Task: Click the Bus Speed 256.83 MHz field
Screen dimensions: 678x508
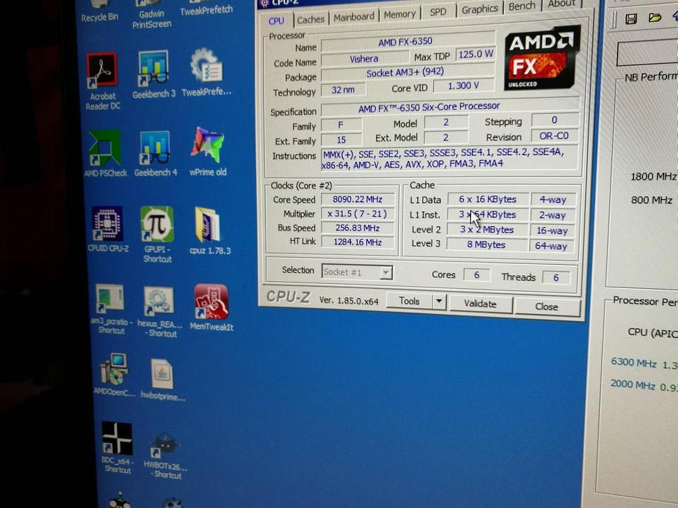Action: (x=357, y=228)
